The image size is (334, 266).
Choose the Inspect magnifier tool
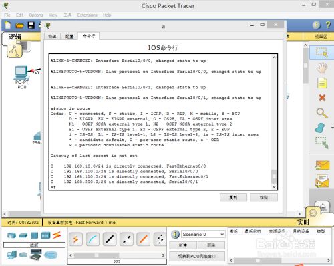(322, 113)
